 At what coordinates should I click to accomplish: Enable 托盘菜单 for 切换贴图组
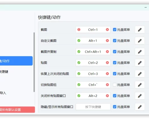coord(115,85)
